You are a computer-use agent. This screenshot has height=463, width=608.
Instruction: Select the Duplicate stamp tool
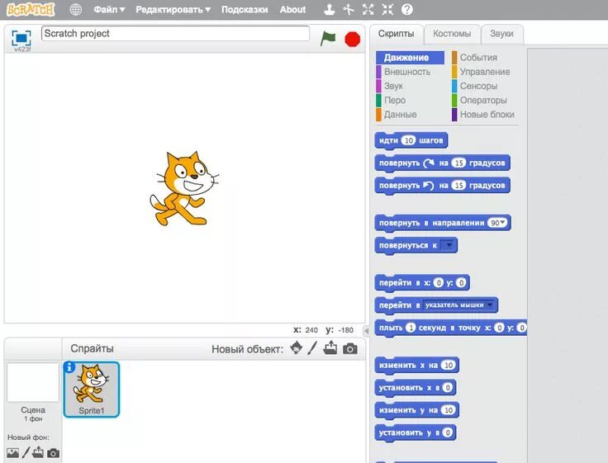[330, 9]
